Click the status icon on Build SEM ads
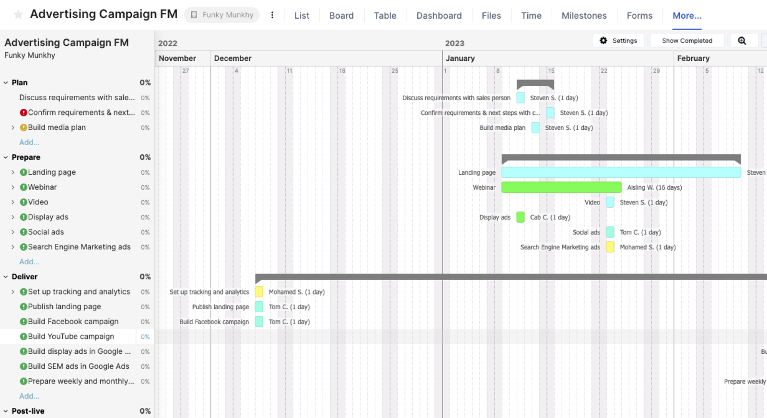Viewport: 767px width, 418px height. tap(23, 366)
